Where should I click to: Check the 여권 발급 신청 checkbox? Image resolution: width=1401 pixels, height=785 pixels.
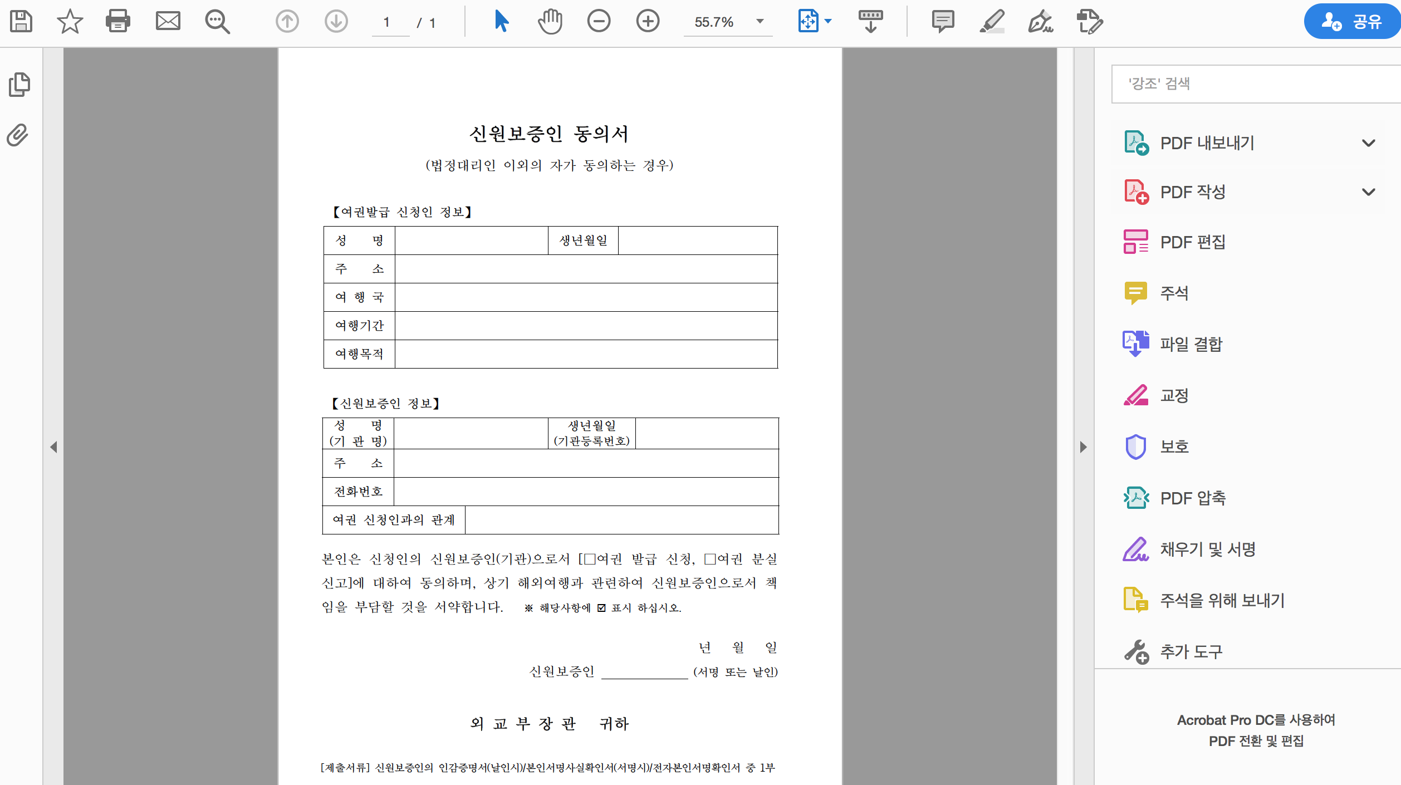point(590,559)
